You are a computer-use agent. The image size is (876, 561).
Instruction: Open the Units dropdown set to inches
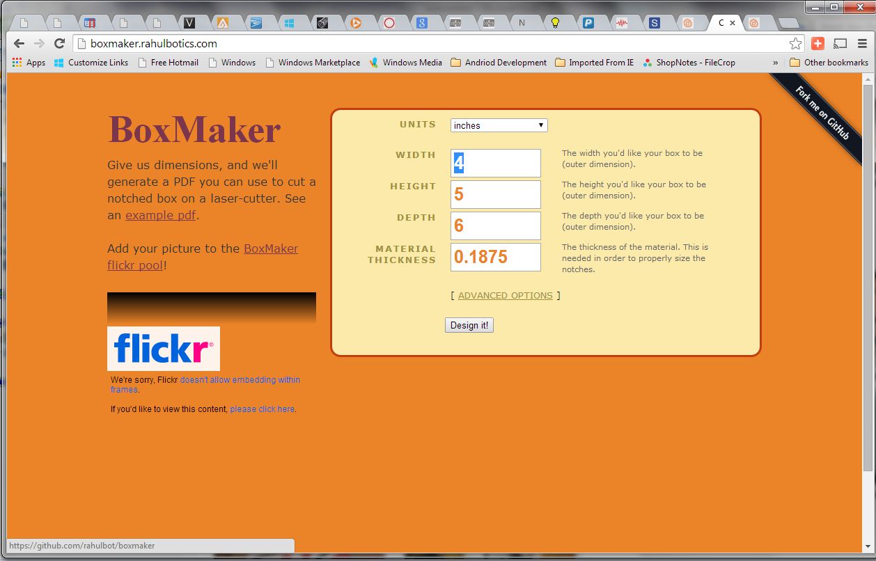(499, 125)
